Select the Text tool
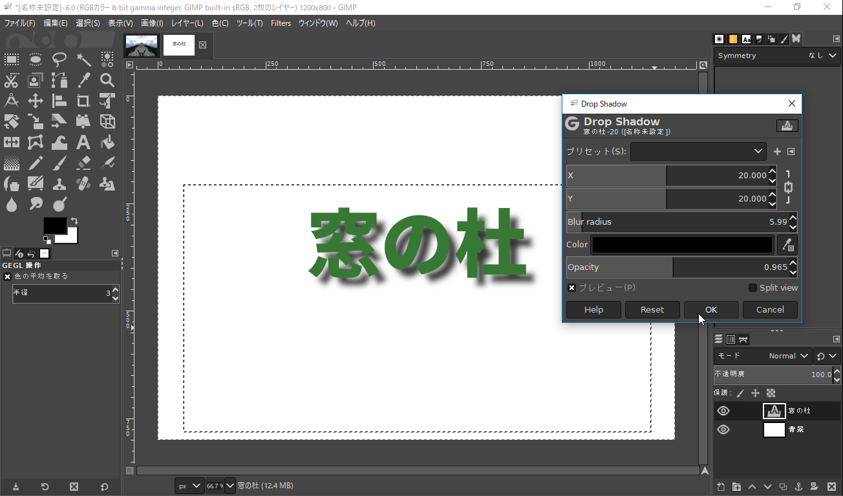This screenshot has width=843, height=496. coord(83,142)
